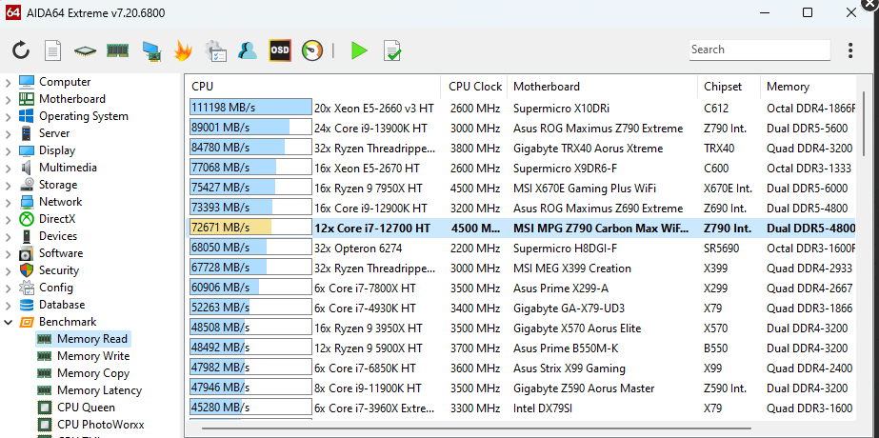Click the Intel DX79SI motherboard cell
This screenshot has width=879, height=438.
pos(543,408)
